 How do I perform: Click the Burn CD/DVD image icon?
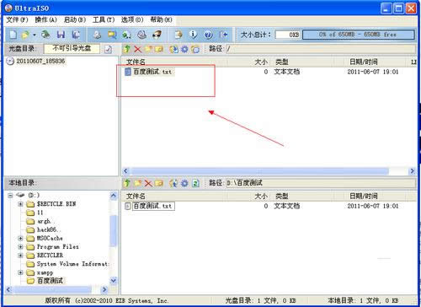[x=157, y=35]
